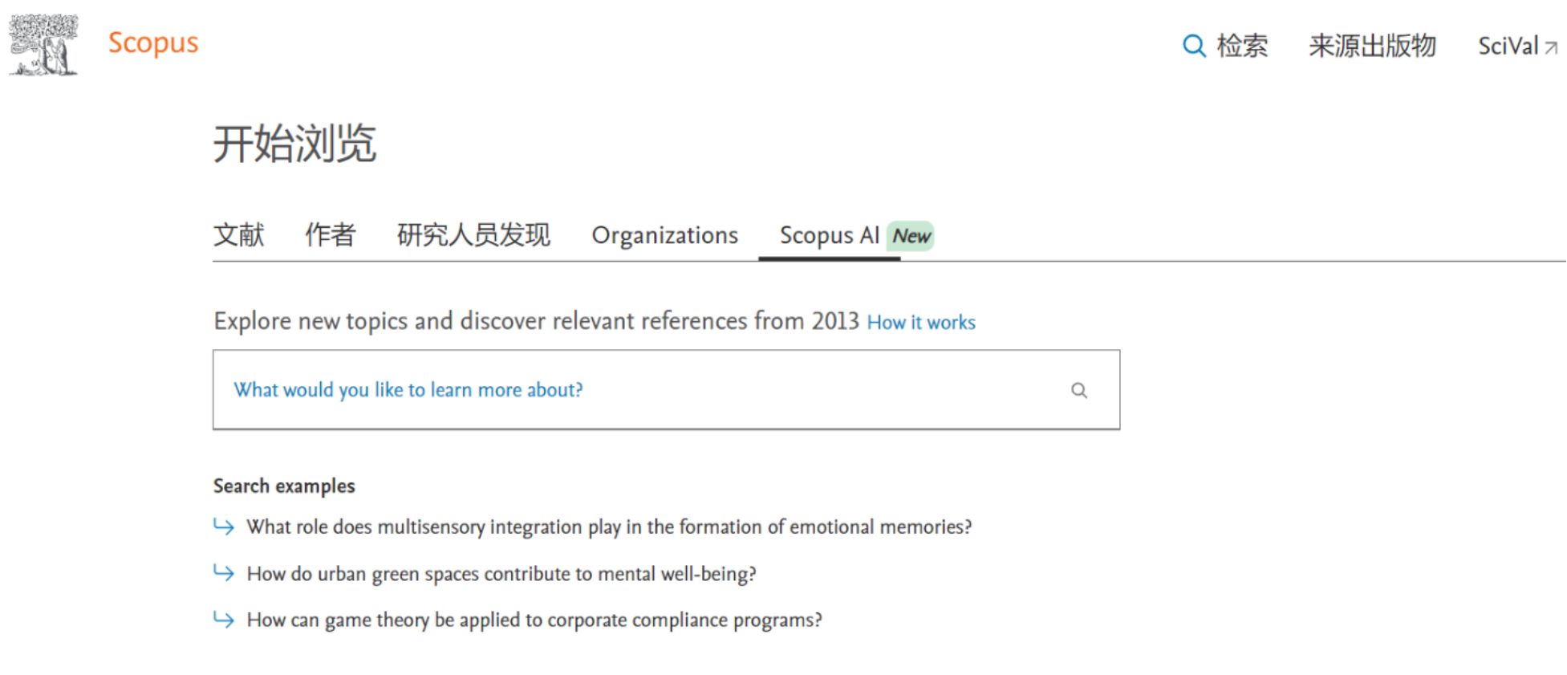Click the 开始浏览 page heading

pos(294,144)
